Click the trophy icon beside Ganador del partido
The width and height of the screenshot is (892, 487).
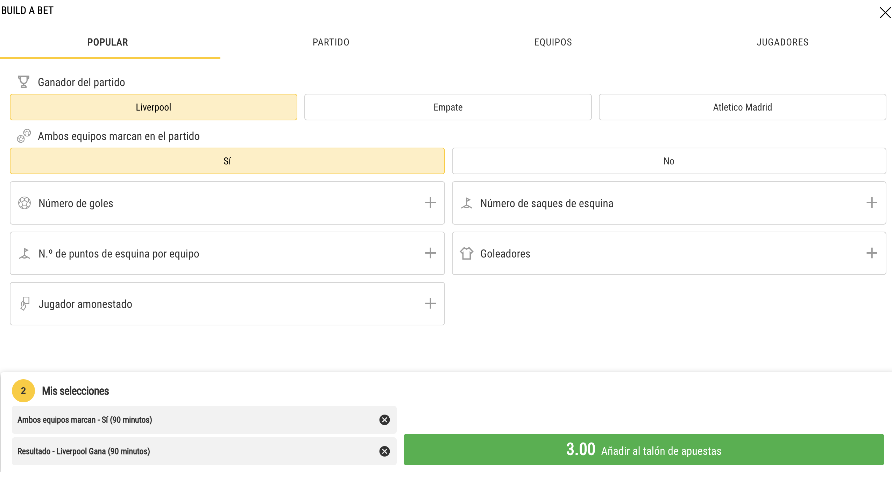[x=23, y=82]
